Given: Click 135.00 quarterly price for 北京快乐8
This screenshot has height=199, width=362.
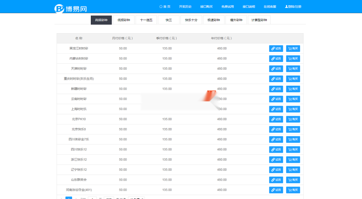Looking at the screenshot, I should (x=167, y=129).
